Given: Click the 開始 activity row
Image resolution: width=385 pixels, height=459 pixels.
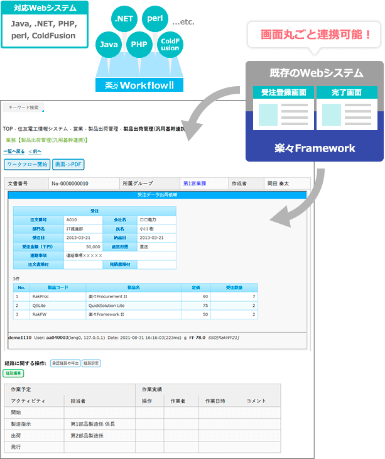Looking at the screenshot, I should click(x=143, y=412).
